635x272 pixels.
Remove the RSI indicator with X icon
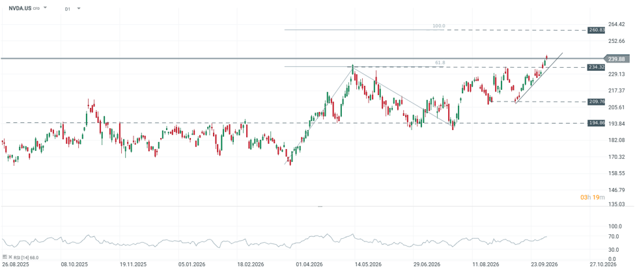(10, 257)
